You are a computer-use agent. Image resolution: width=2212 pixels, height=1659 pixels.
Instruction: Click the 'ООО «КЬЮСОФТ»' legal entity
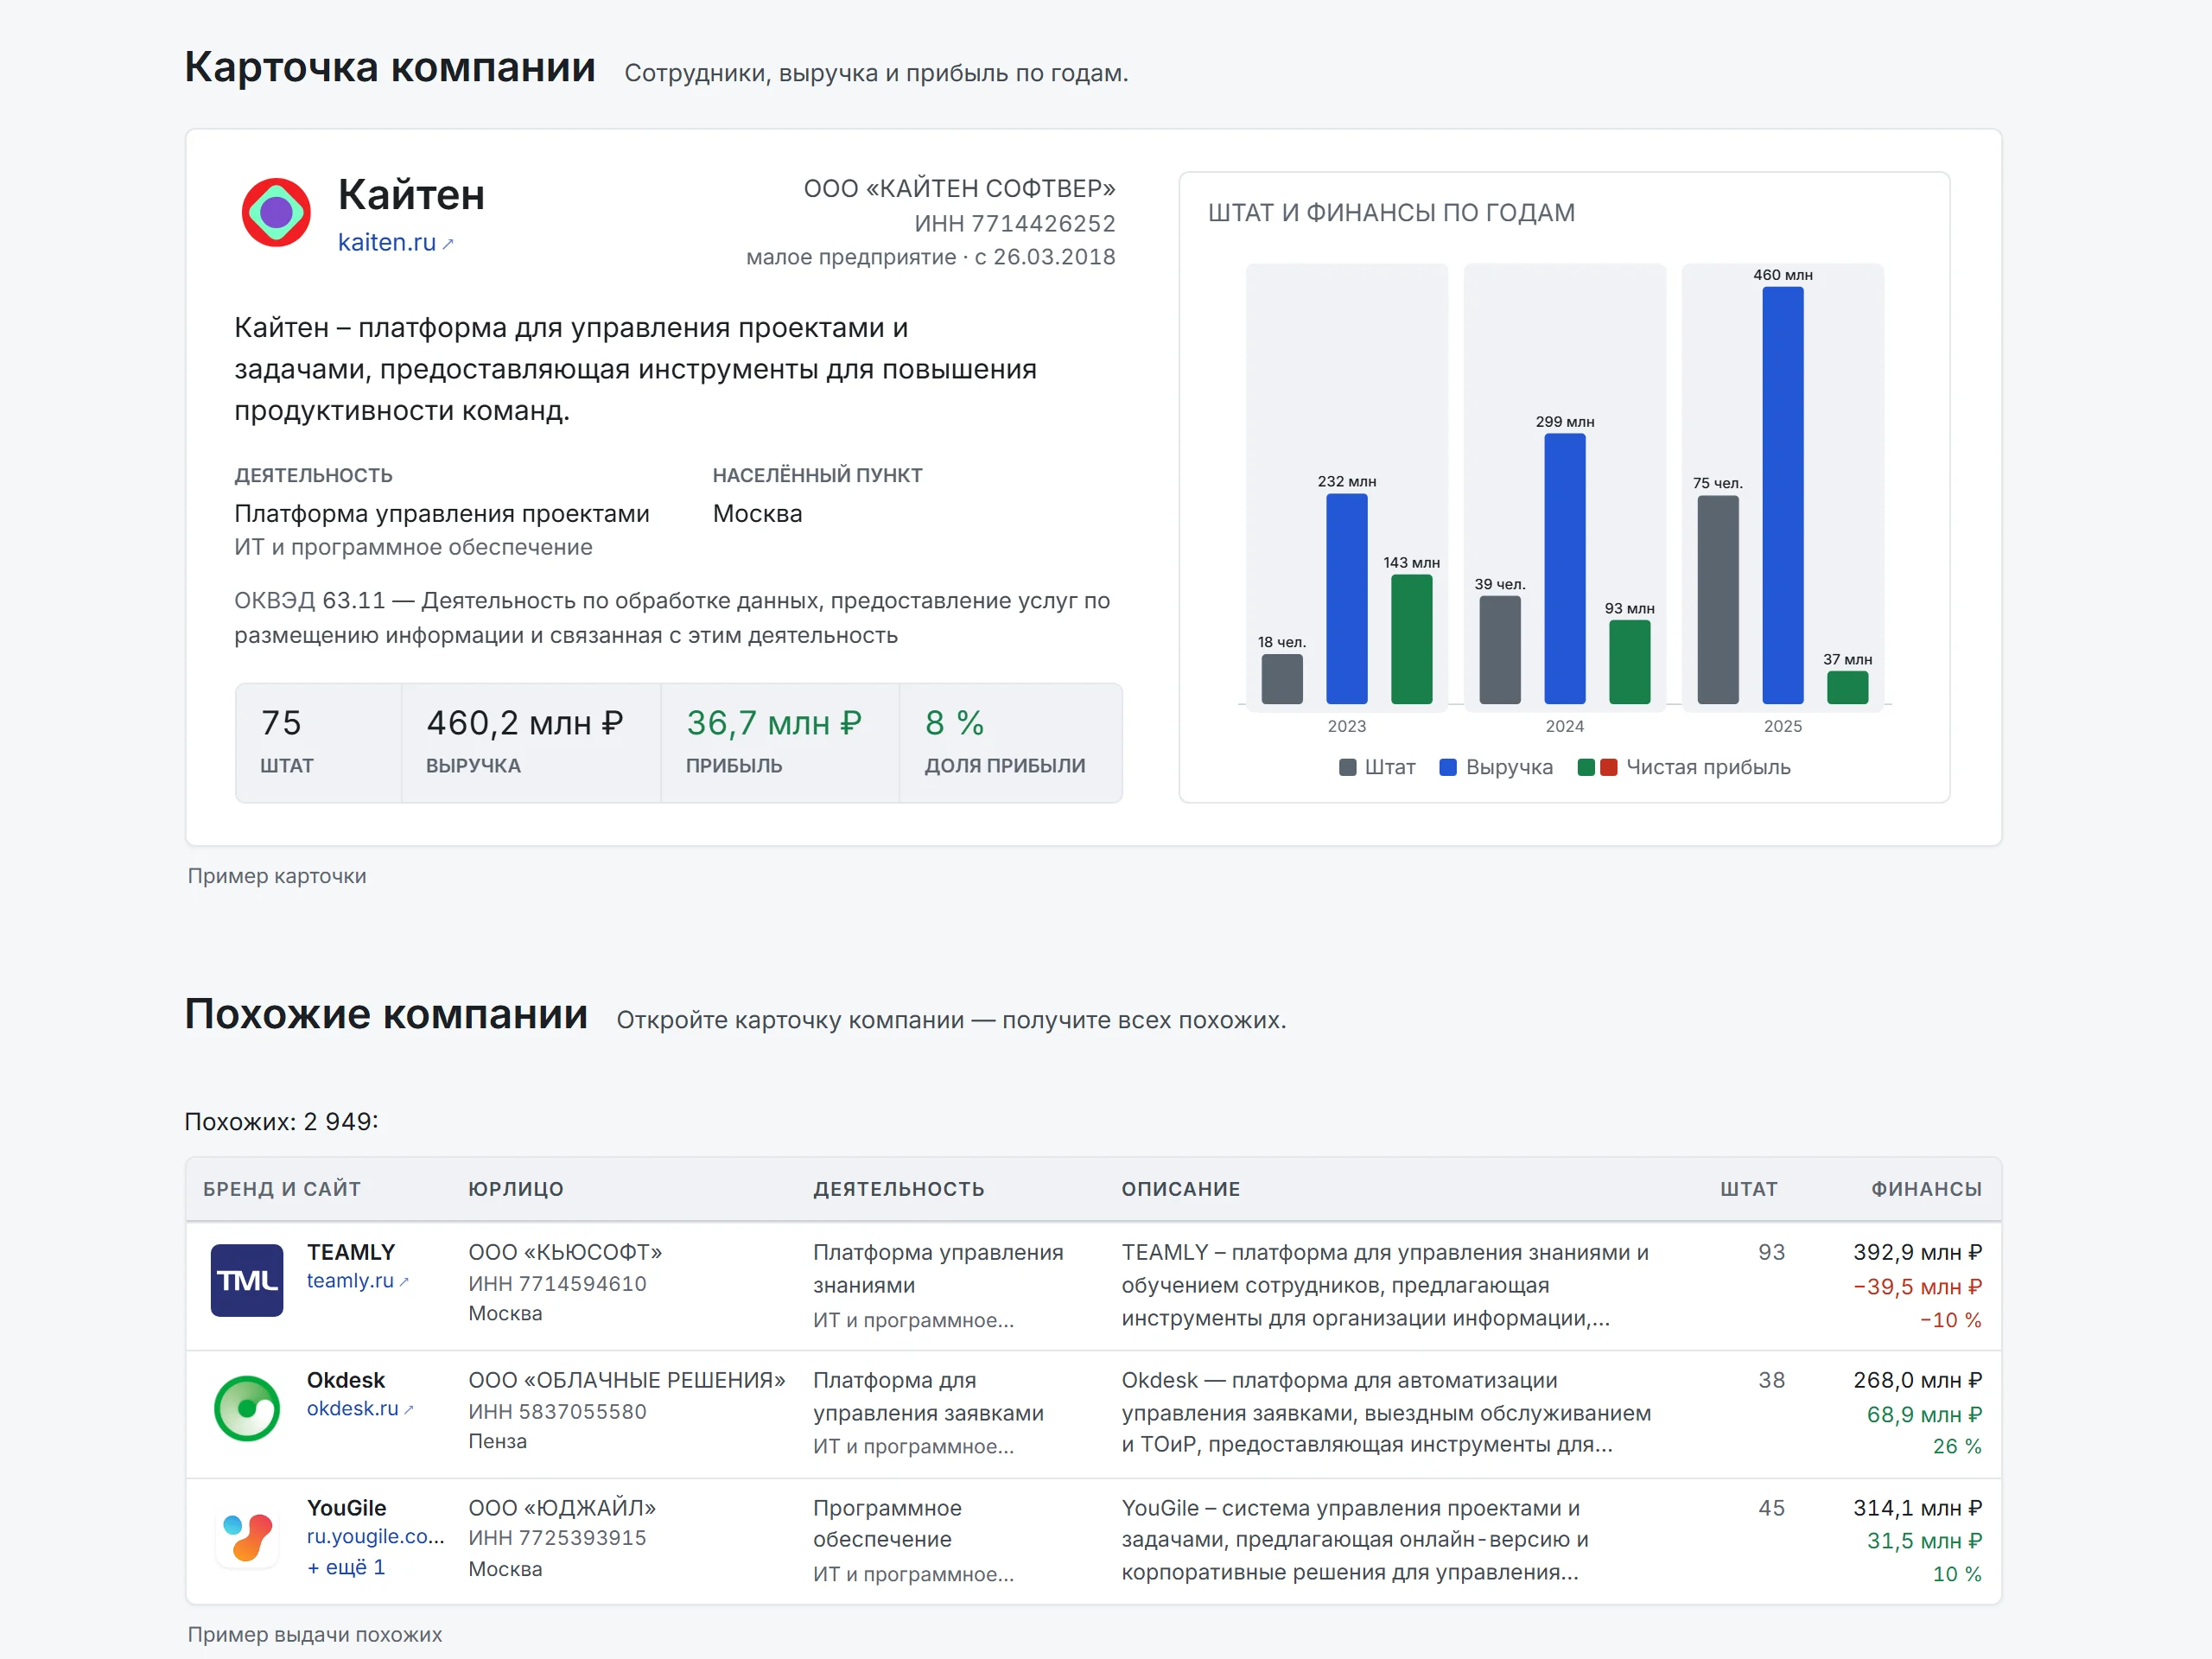click(x=565, y=1252)
